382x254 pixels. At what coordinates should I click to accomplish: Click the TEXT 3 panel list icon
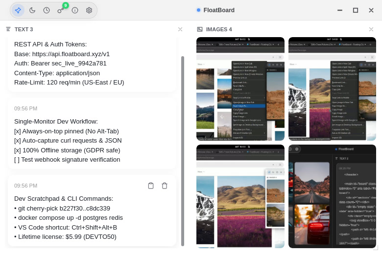click(x=8, y=29)
